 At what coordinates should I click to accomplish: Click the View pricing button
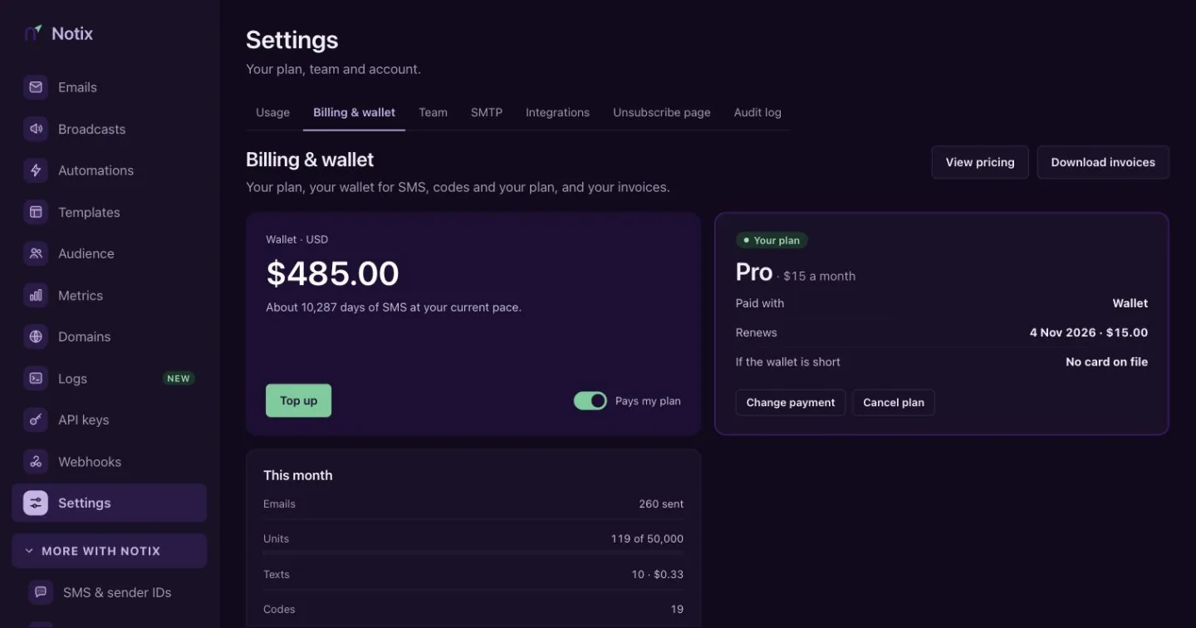pos(980,162)
